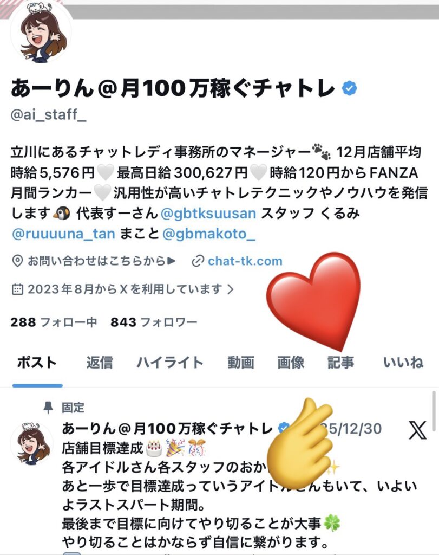Open the いいね tab
This screenshot has height=555, width=439.
tap(403, 363)
